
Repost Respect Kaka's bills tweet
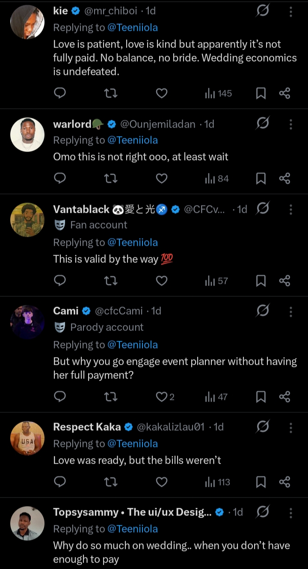point(111,482)
